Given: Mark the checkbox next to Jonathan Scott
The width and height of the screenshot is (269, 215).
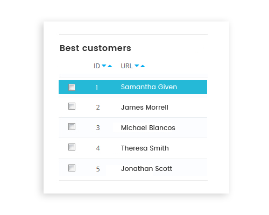Looking at the screenshot, I should (72, 168).
